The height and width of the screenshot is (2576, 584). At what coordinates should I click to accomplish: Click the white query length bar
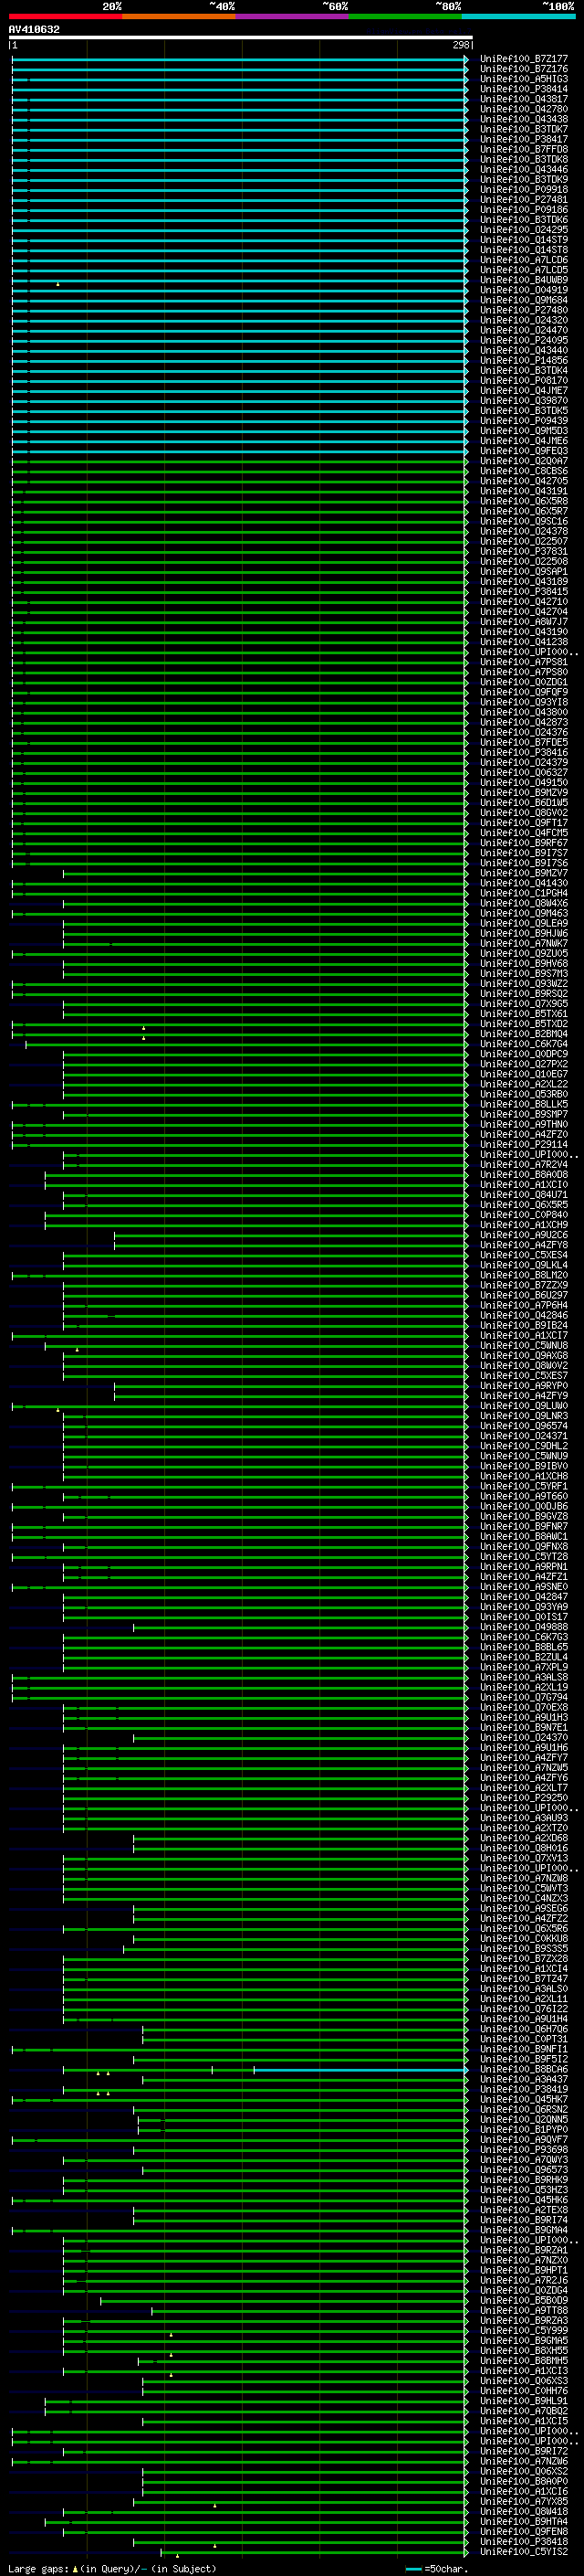(x=240, y=38)
